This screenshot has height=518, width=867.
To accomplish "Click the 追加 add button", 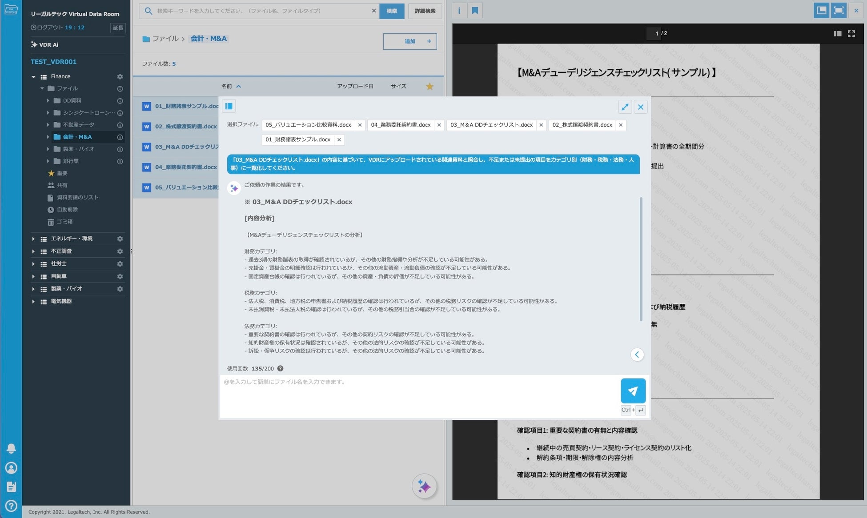I will click(x=409, y=41).
